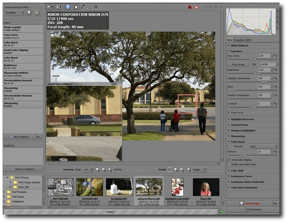Toggle the shadow clipping indicator
The width and height of the screenshot is (288, 223).
tap(190, 7)
